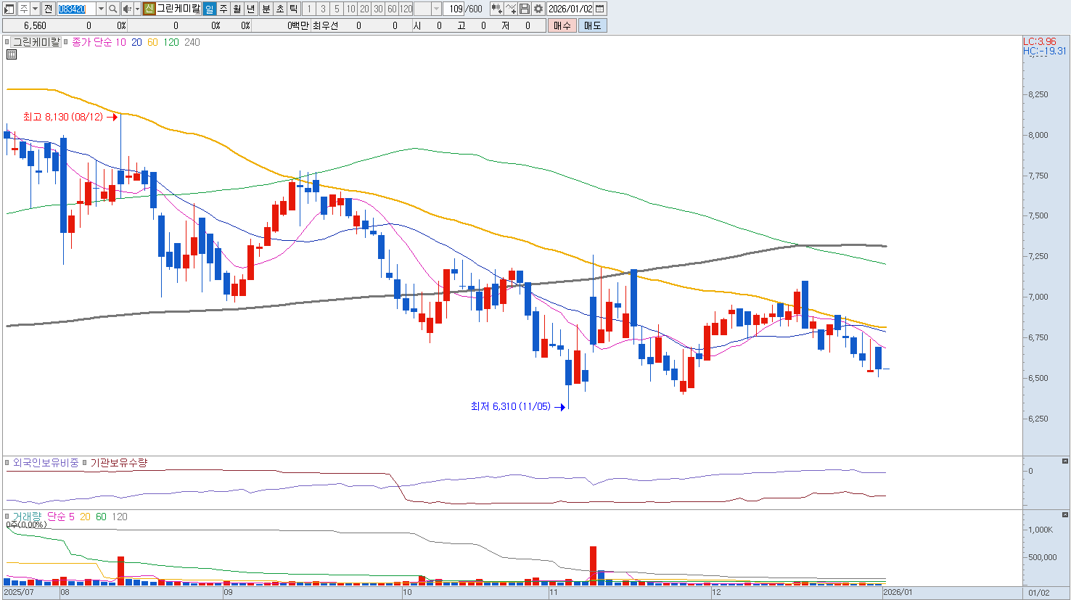This screenshot has height=600, width=1071.
Task: Open the calendar date picker icon
Action: (600, 9)
